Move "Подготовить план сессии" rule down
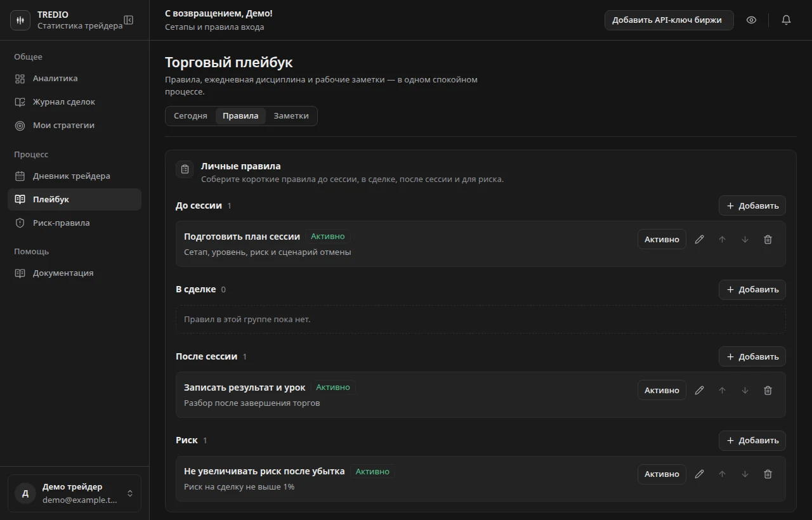The width and height of the screenshot is (812, 520). 745,240
